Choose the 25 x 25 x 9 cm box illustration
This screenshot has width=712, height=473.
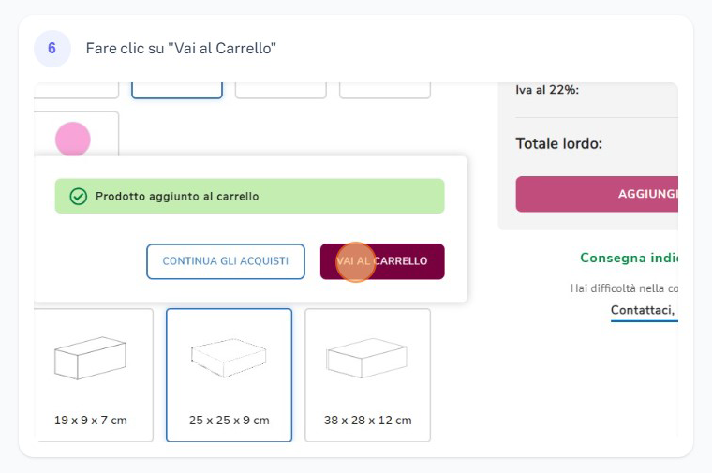(229, 358)
